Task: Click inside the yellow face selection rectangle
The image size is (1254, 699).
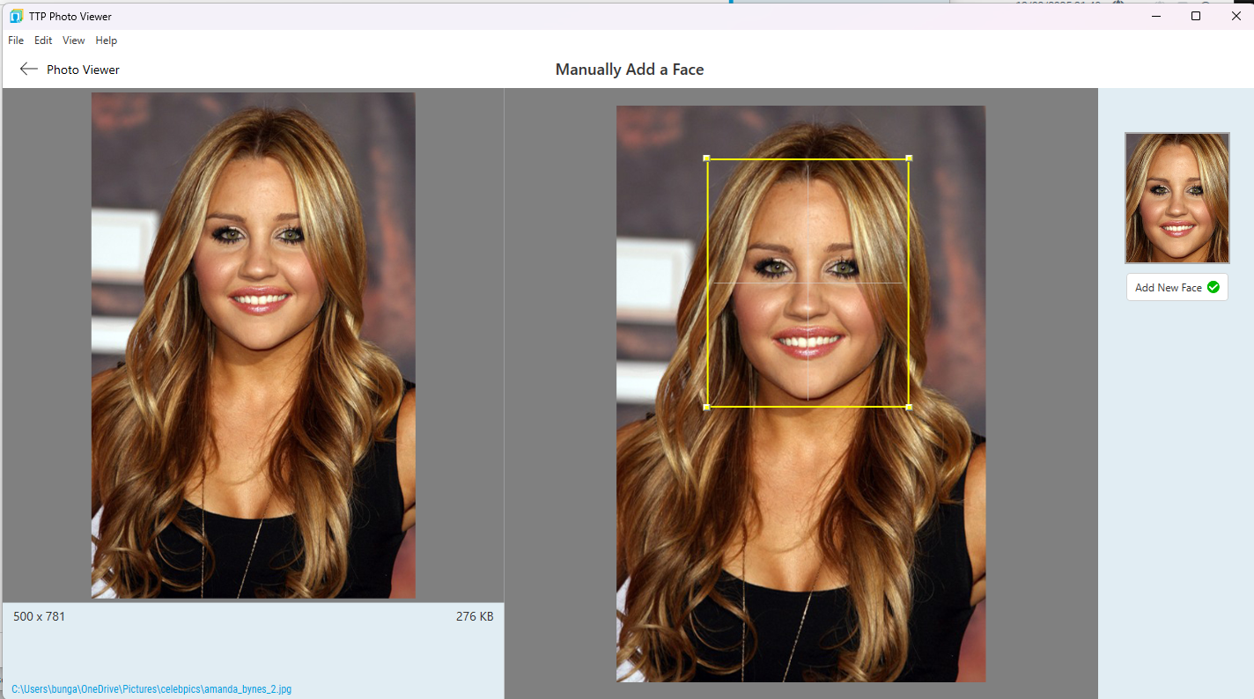Action: click(x=808, y=282)
